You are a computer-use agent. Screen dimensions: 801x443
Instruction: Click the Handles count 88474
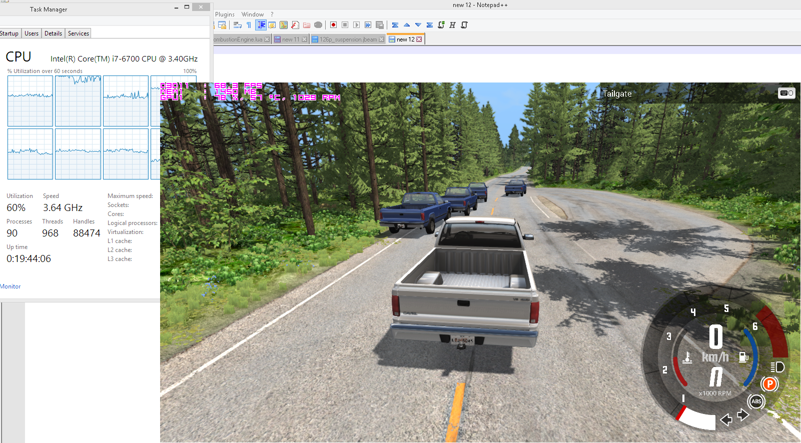pyautogui.click(x=87, y=233)
